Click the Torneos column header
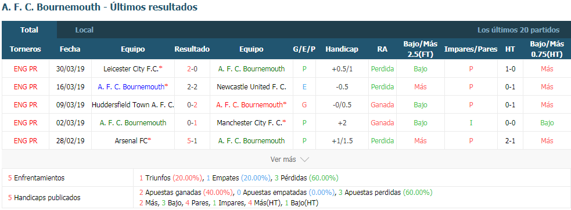Viewport: 571px width, 210px height. click(26, 49)
